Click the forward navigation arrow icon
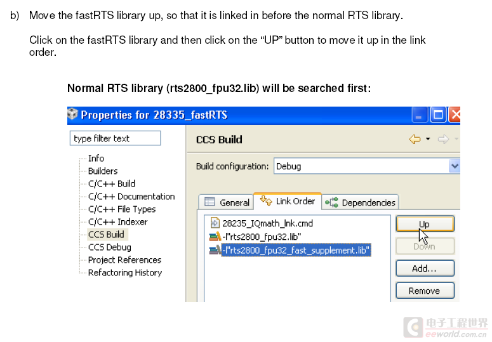The height and width of the screenshot is (342, 492). click(x=443, y=139)
